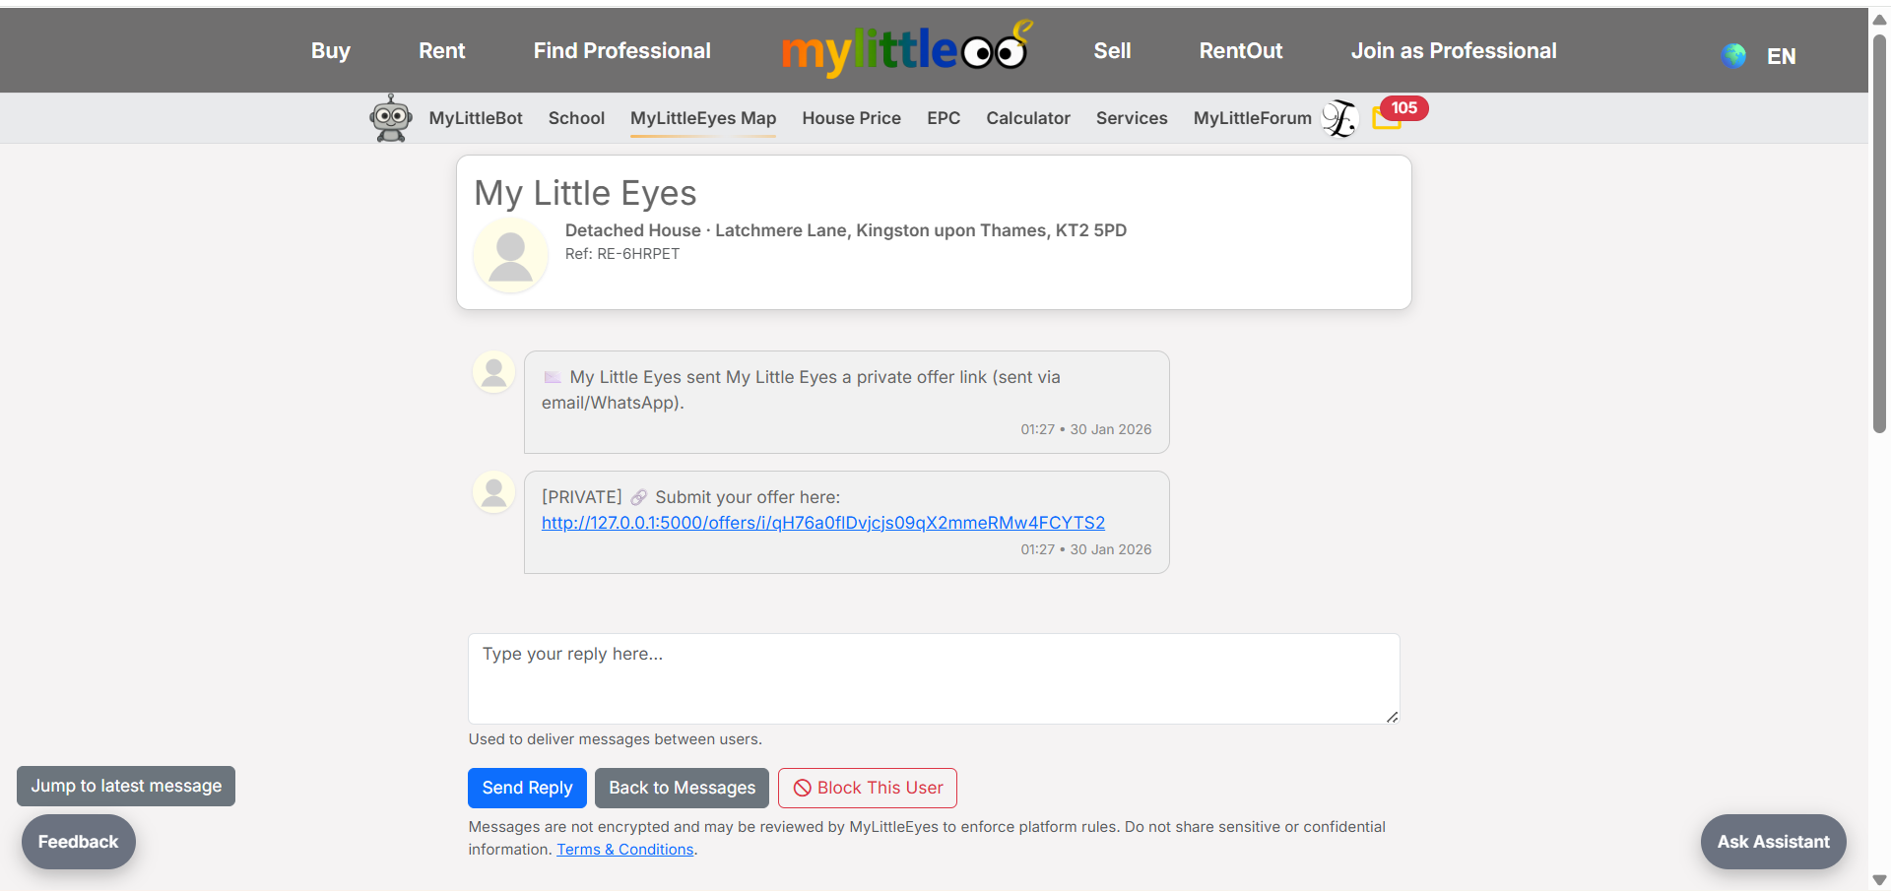Click avatar beside the private offer link message
Image resolution: width=1891 pixels, height=891 pixels.
[x=494, y=373]
